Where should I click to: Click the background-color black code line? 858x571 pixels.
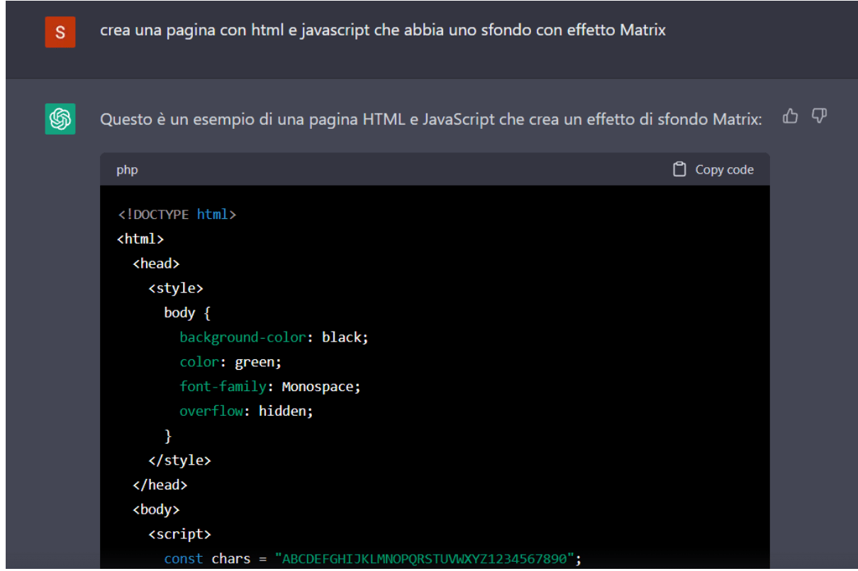coord(274,337)
